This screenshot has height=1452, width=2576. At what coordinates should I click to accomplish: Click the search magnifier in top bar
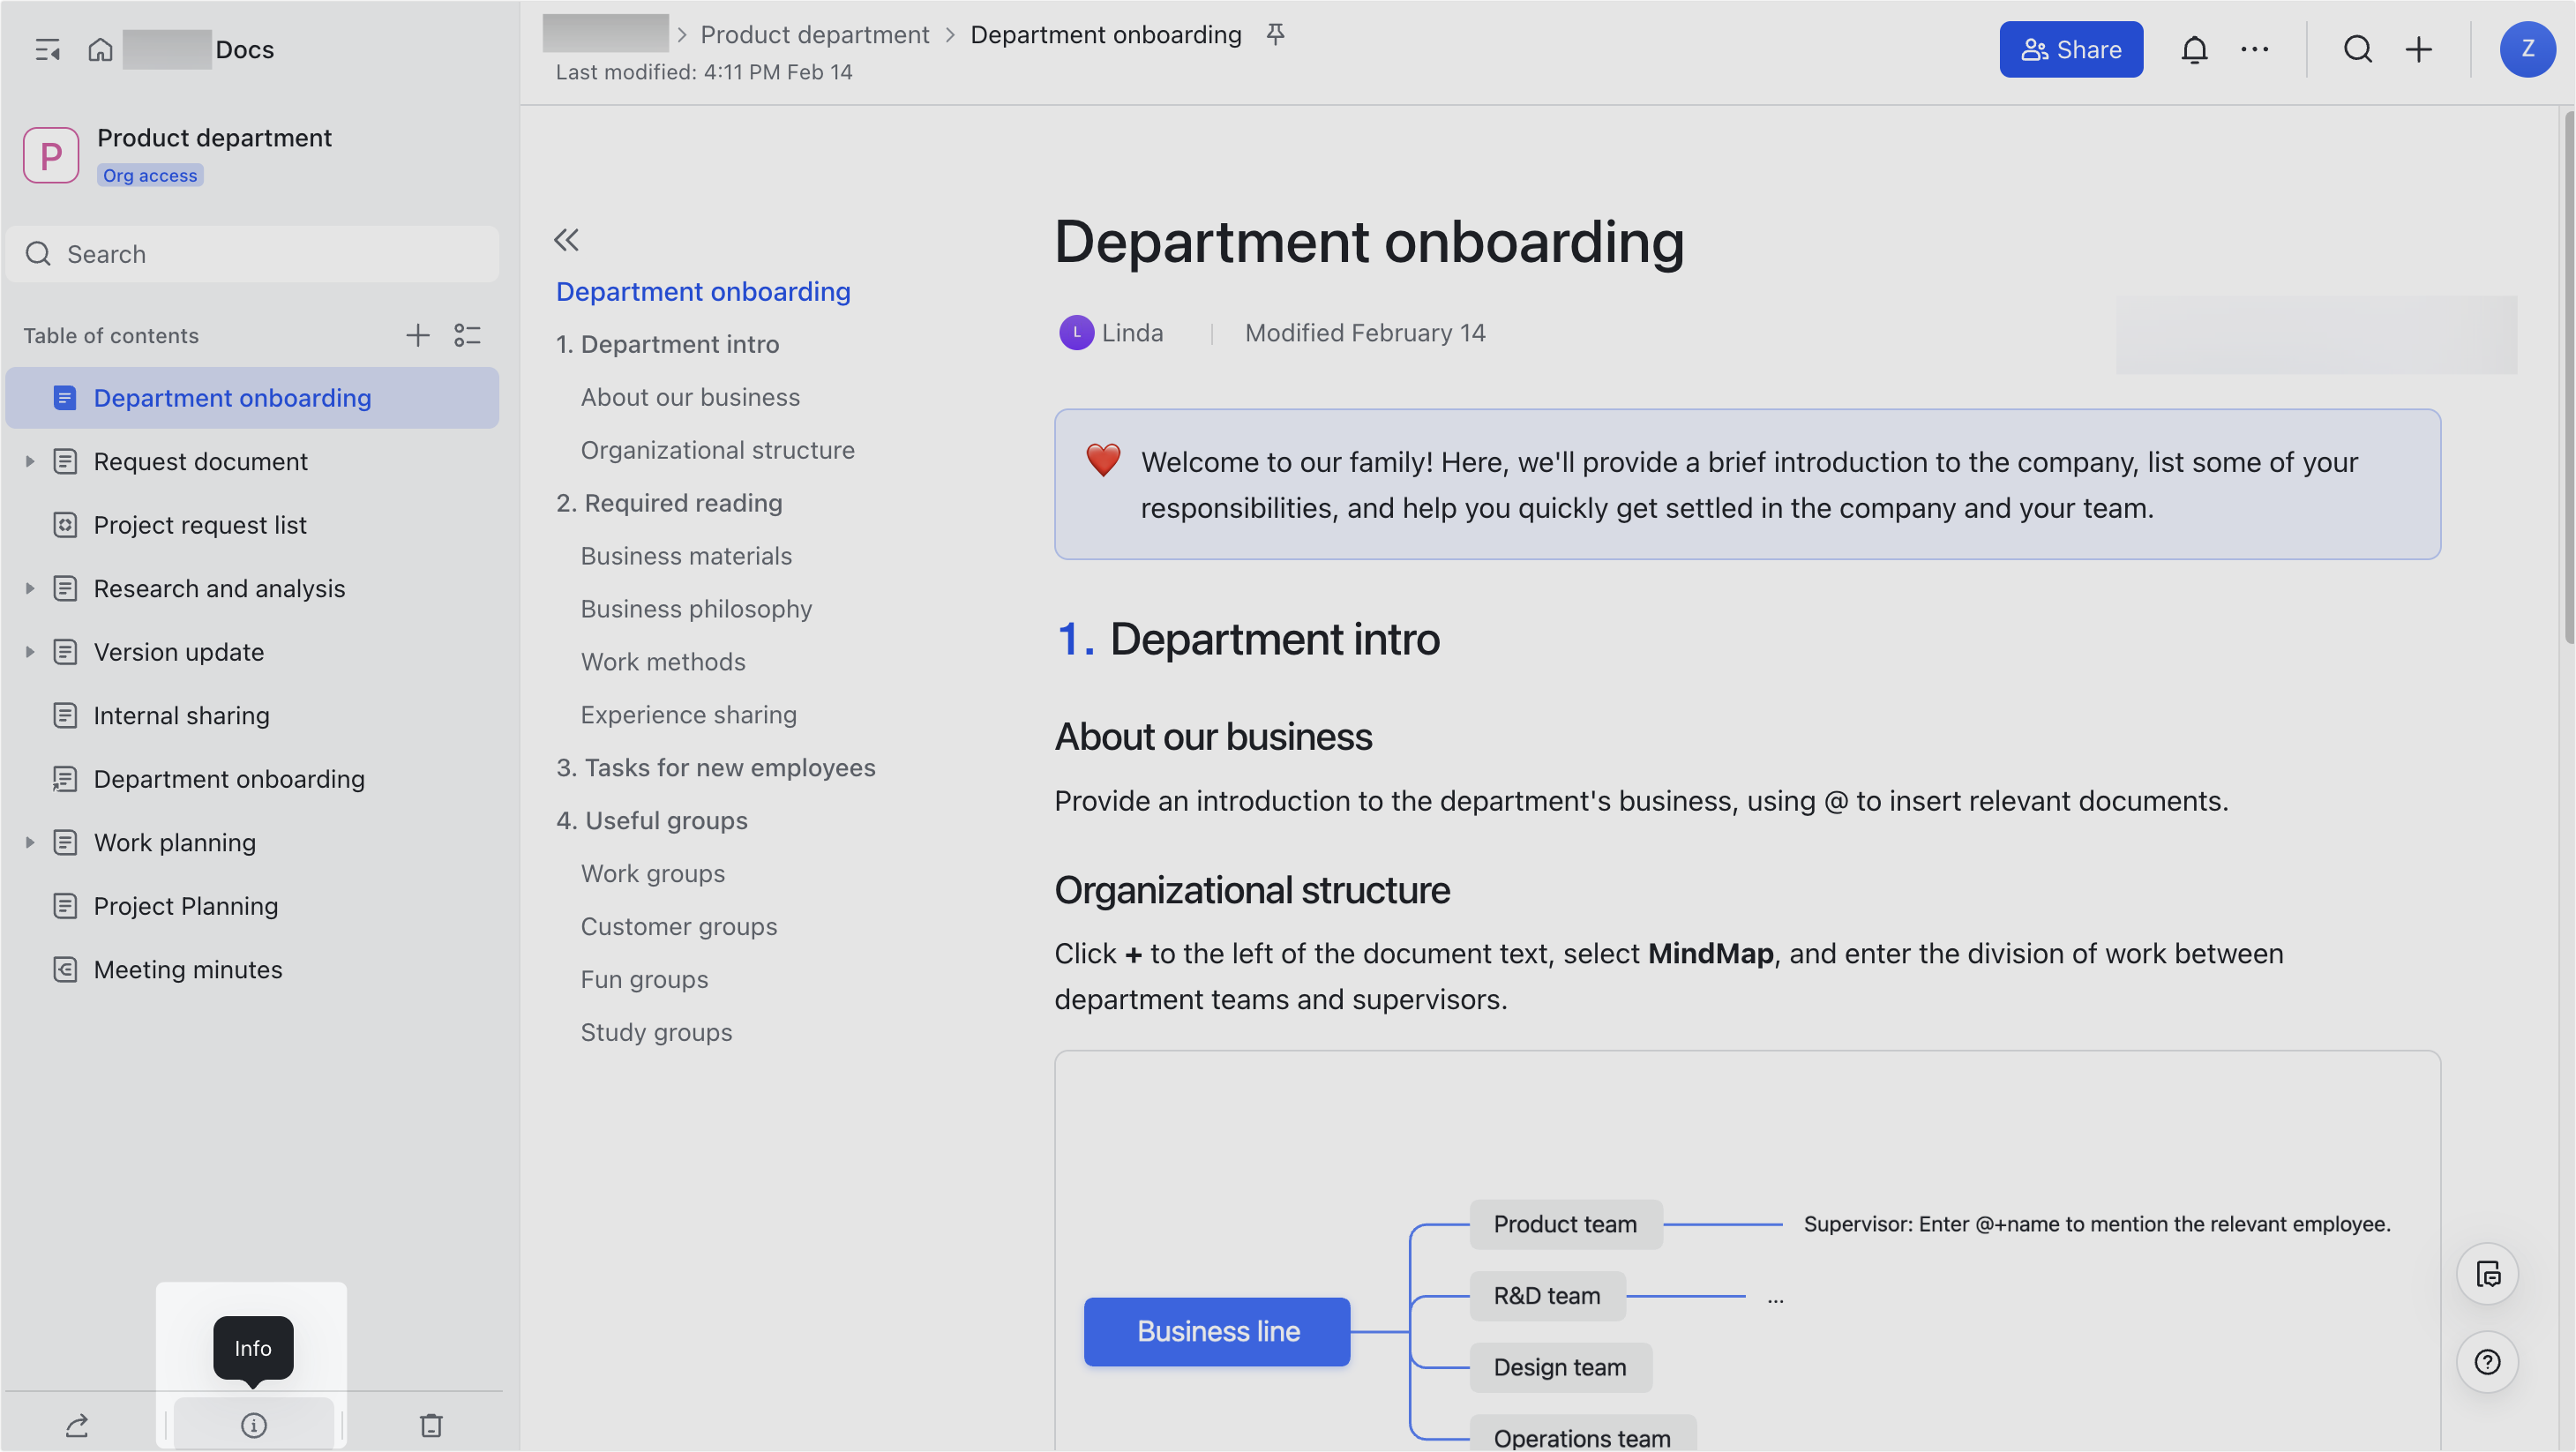click(x=2358, y=49)
